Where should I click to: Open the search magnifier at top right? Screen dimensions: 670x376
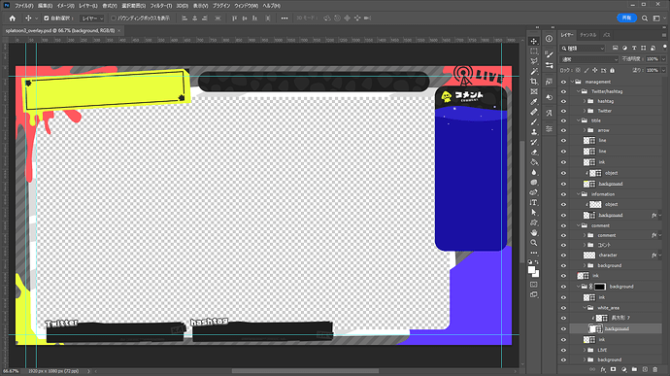[x=645, y=18]
